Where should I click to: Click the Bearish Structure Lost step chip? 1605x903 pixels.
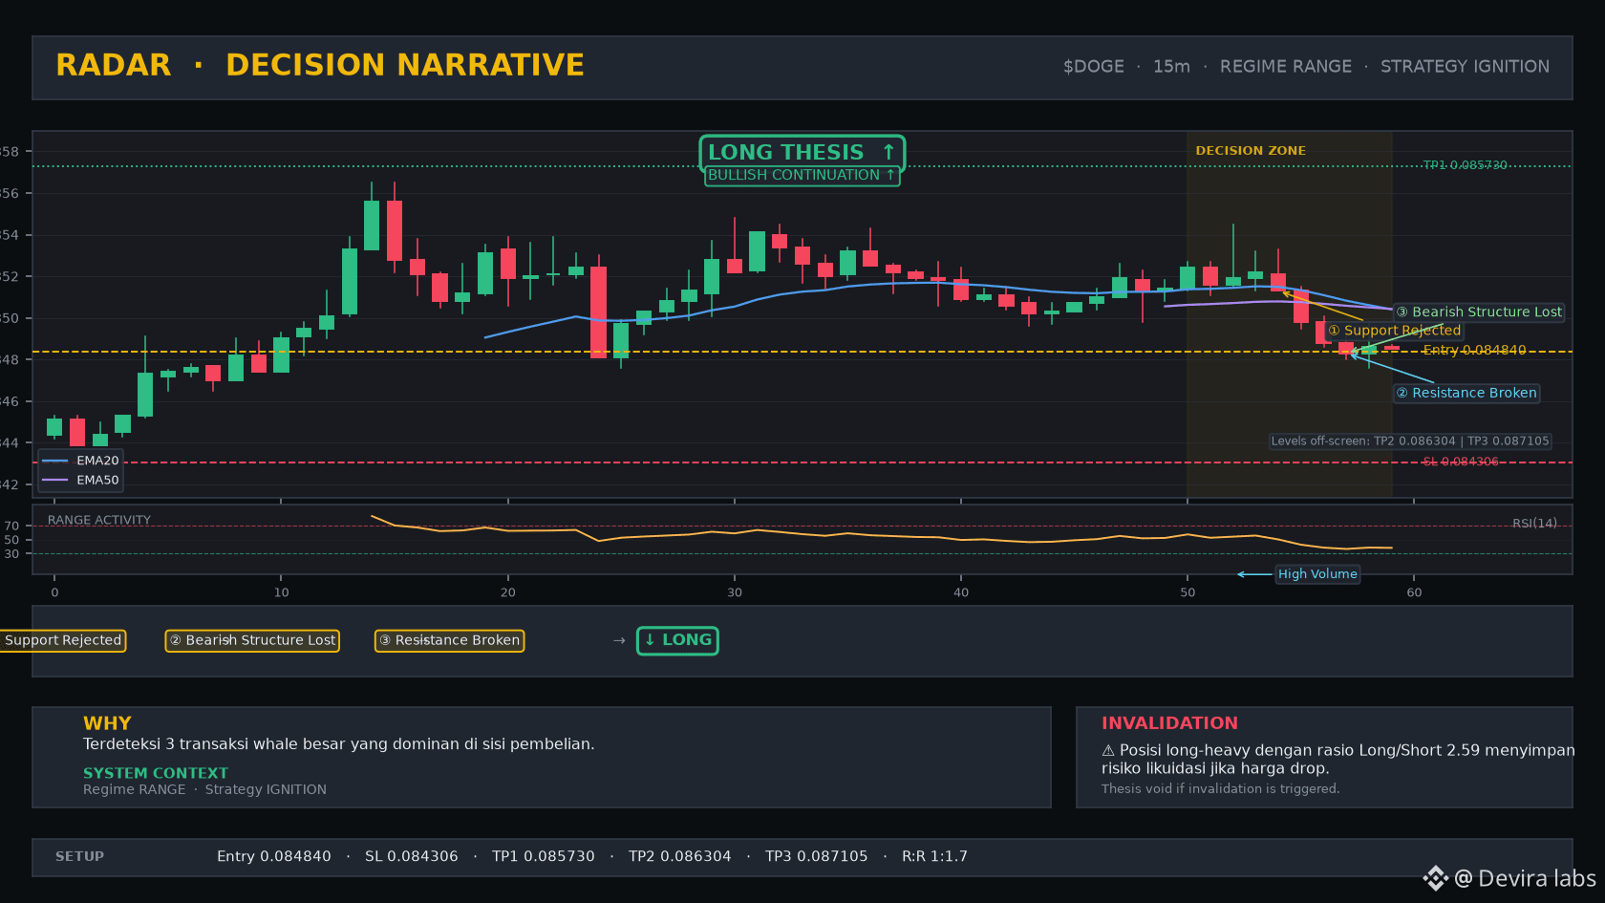point(252,640)
